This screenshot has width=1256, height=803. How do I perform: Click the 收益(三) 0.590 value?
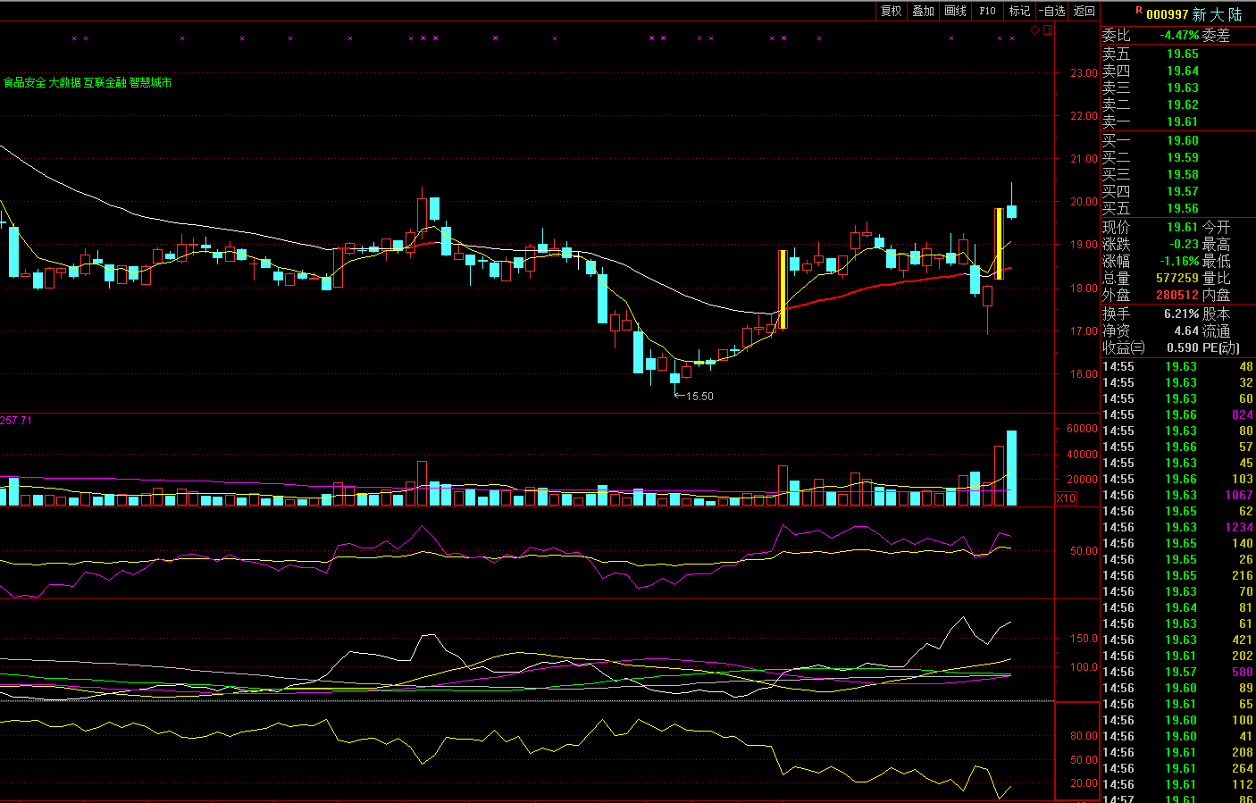pos(1183,348)
